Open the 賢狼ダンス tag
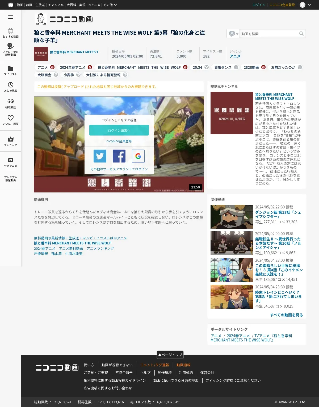Screen dimensions: 319x407 pos(223,67)
